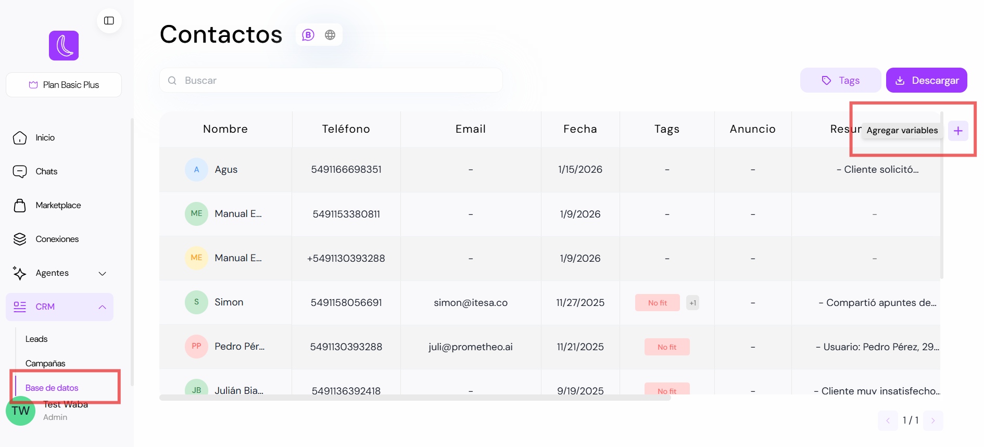Expand the Agentes submenu chevron
Viewport: 984px width, 447px height.
pyautogui.click(x=103, y=274)
